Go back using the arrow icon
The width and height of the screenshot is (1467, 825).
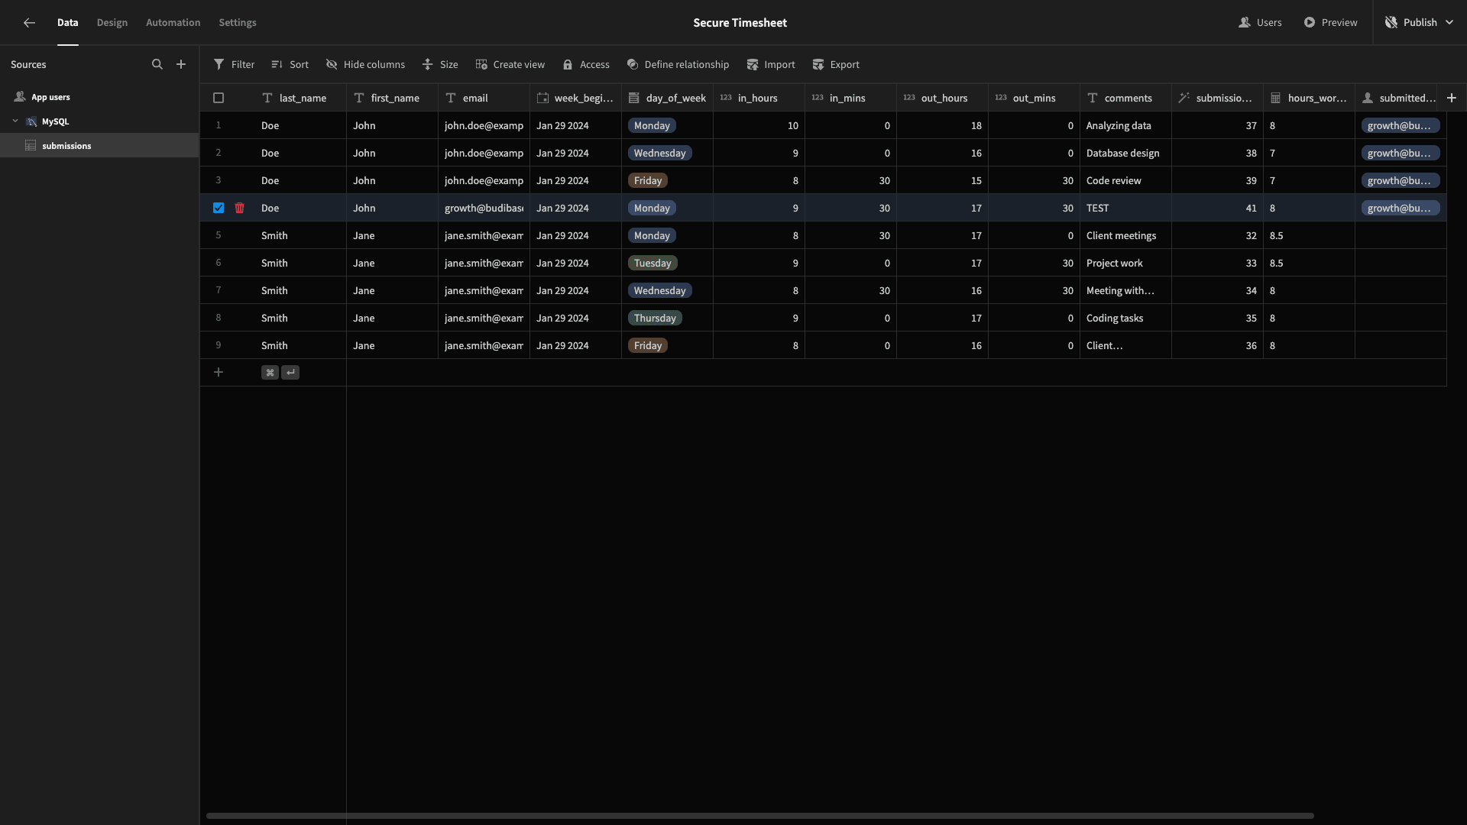(x=29, y=23)
